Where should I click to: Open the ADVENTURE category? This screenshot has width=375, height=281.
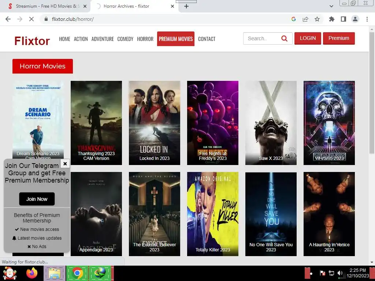click(103, 39)
